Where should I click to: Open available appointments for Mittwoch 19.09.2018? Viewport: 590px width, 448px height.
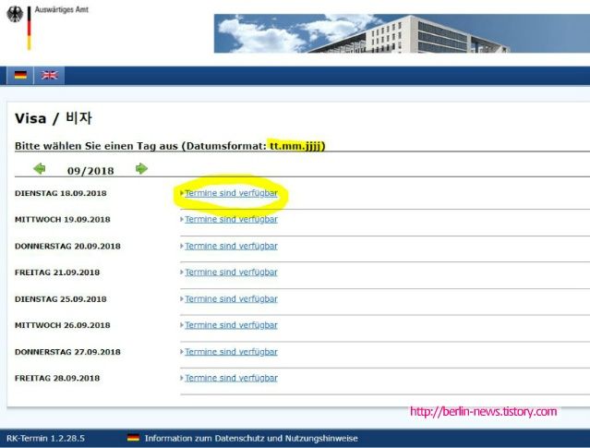click(x=231, y=220)
